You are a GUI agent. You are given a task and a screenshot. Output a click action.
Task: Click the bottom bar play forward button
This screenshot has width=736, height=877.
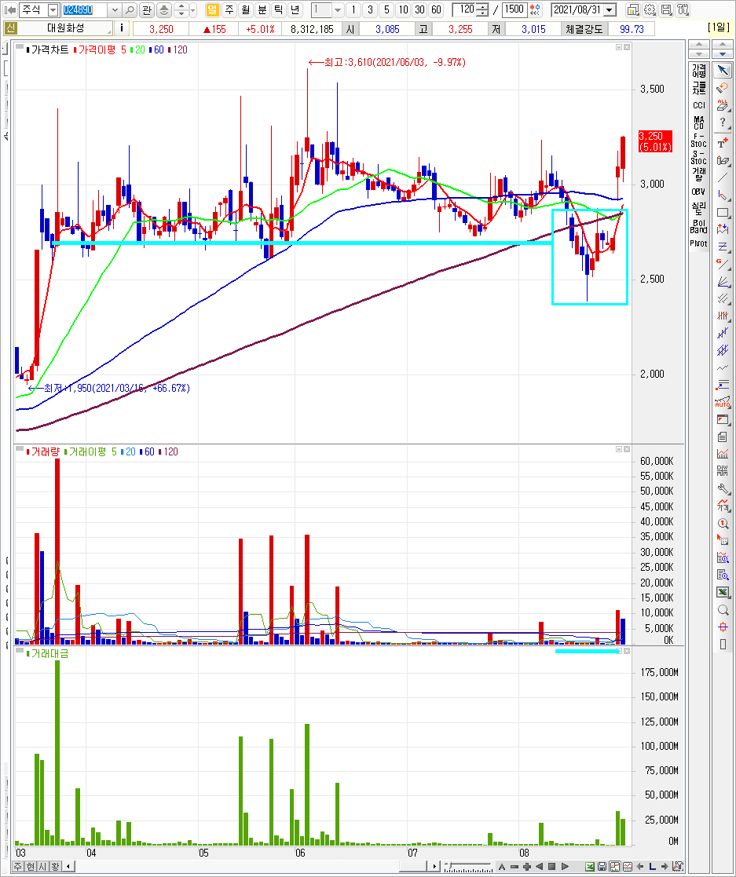click(x=565, y=866)
